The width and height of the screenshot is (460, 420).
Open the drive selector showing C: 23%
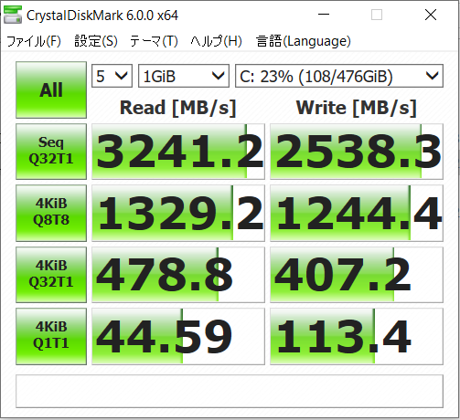[x=339, y=76]
